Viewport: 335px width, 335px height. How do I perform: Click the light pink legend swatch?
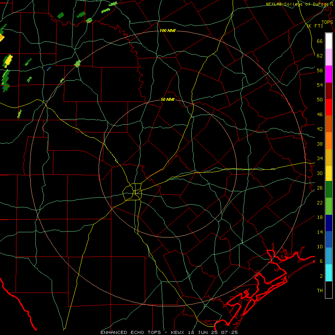[x=329, y=57]
